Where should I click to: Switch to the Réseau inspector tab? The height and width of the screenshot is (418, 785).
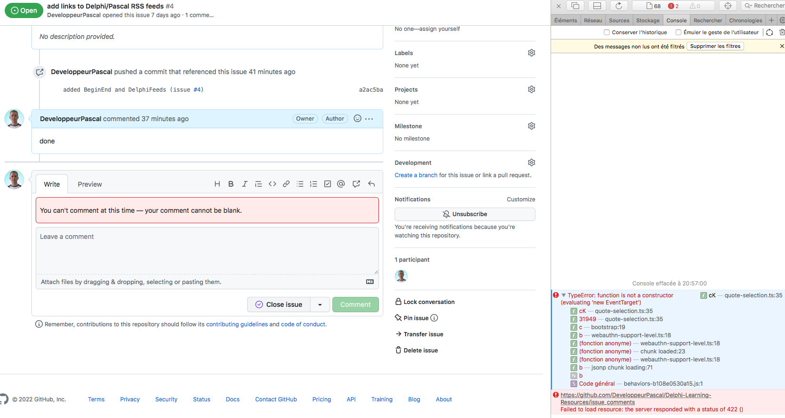(593, 20)
